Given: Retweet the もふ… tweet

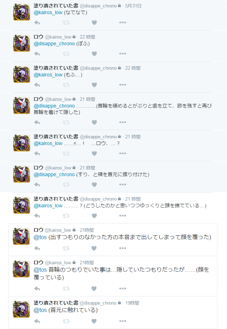Looking at the screenshot, I should [x=66, y=85].
